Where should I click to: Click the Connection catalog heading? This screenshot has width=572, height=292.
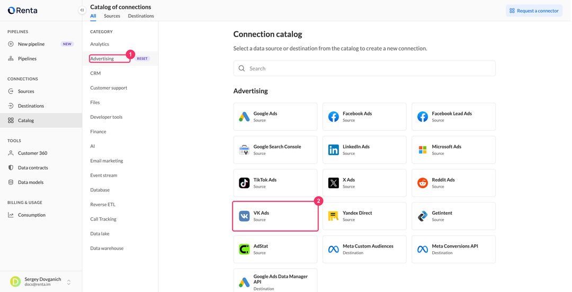coord(268,34)
